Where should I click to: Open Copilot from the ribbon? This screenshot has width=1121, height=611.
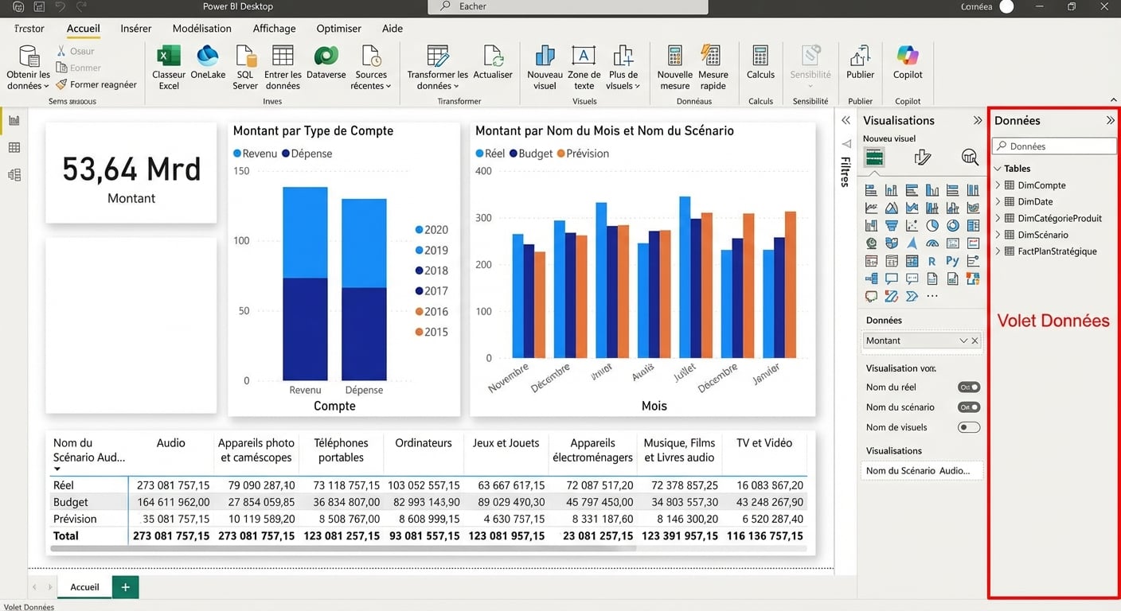(908, 56)
